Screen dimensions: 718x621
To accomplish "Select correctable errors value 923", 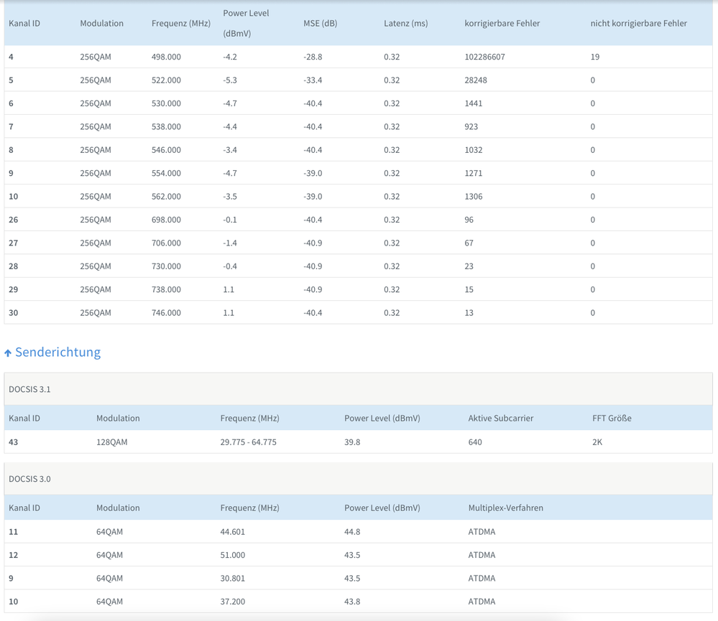I will pos(471,126).
